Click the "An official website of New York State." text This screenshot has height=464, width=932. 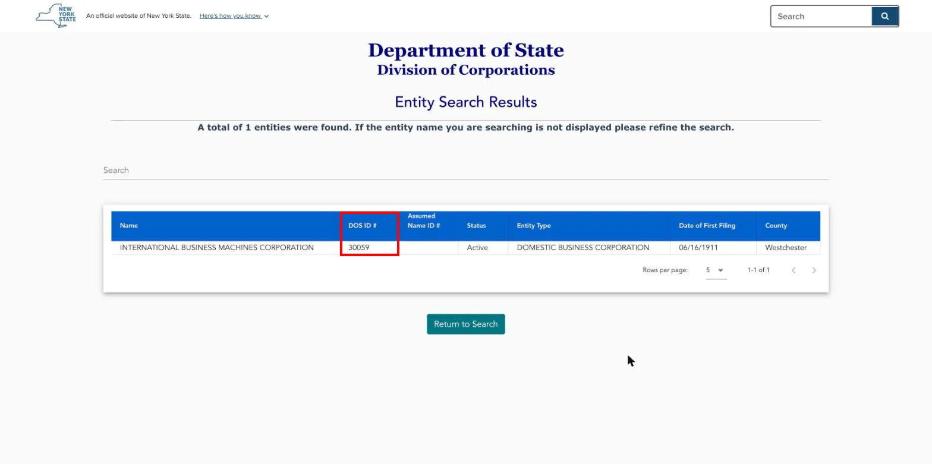[138, 16]
